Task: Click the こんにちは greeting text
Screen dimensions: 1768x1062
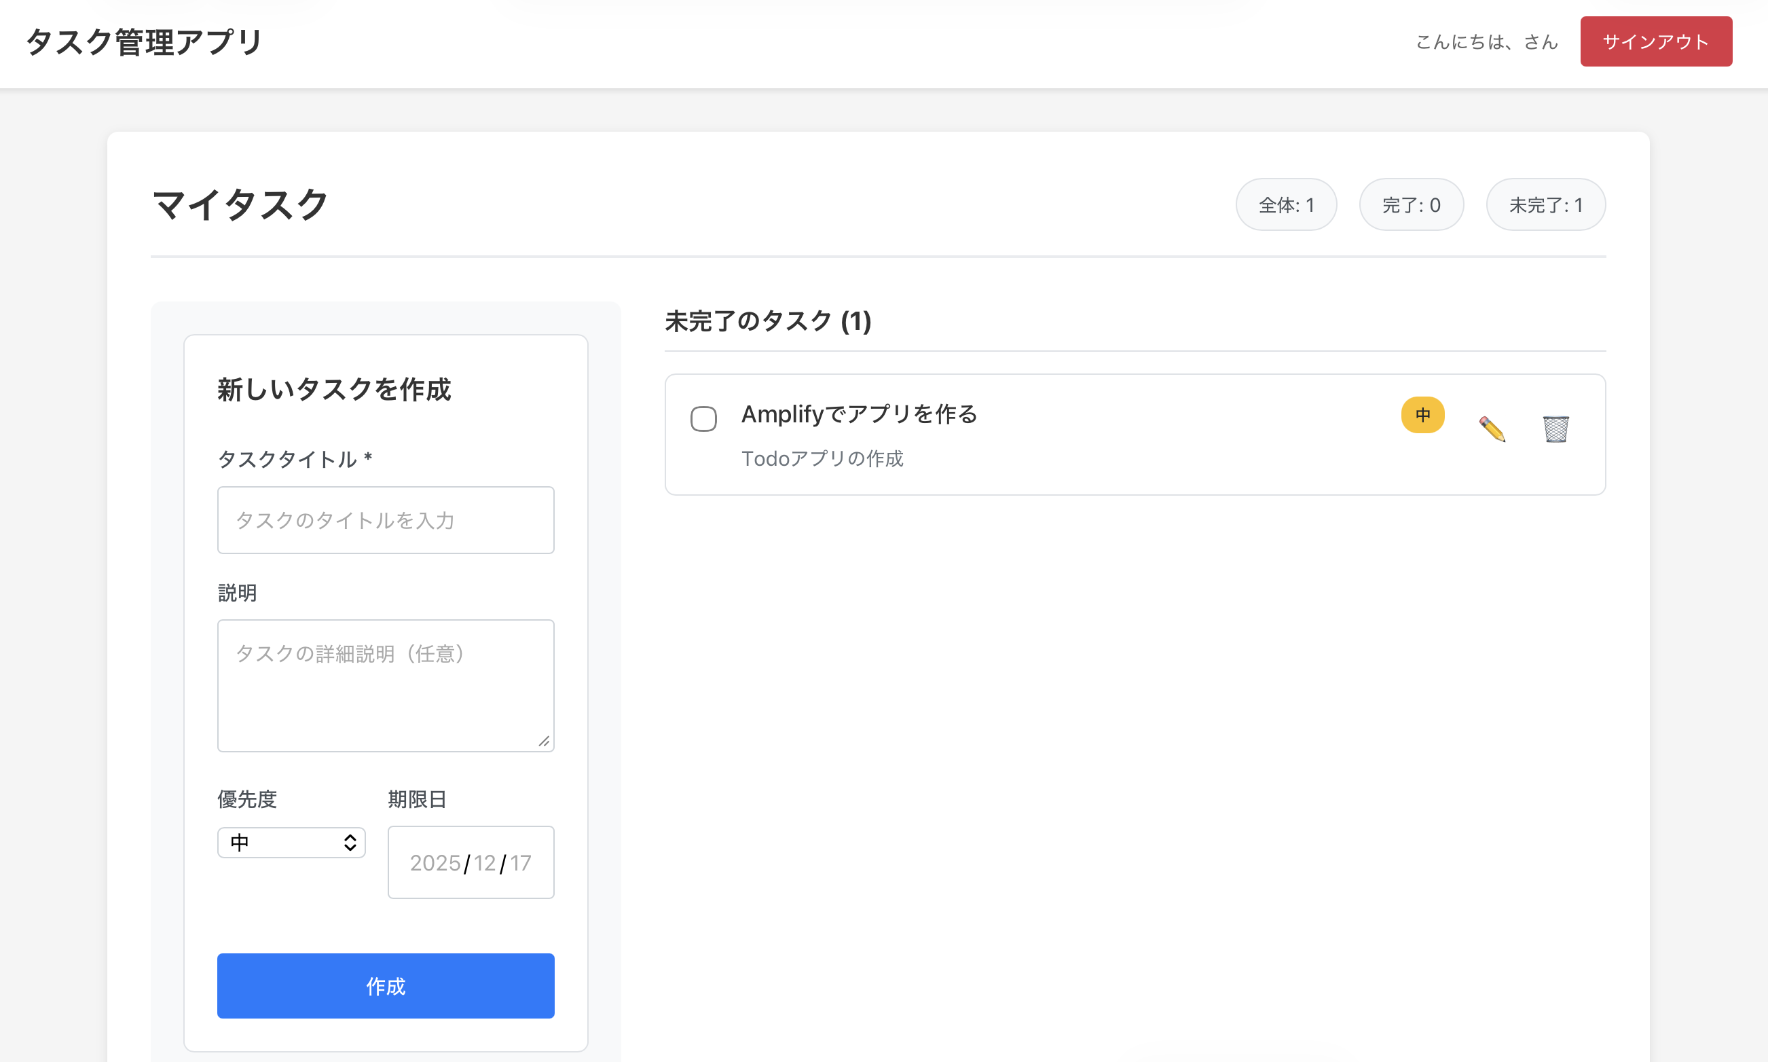Action: (x=1486, y=42)
